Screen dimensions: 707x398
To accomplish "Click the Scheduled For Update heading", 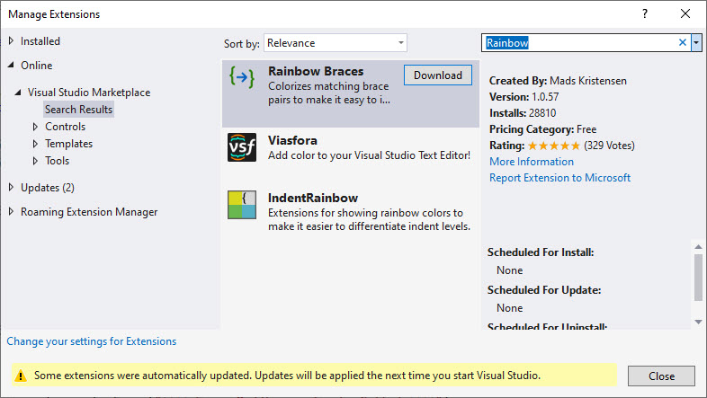I will click(x=544, y=290).
